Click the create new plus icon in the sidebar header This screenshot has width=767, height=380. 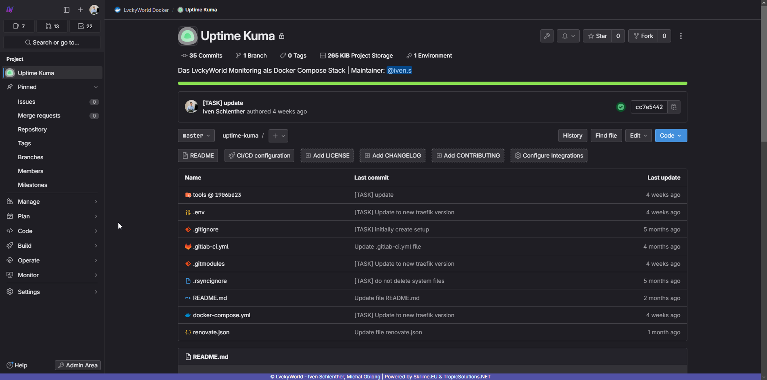tap(80, 10)
